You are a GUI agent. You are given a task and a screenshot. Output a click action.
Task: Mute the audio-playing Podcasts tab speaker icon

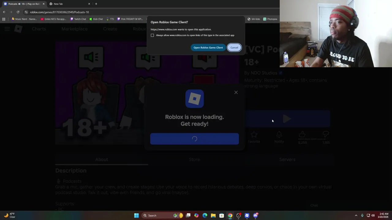(20, 4)
